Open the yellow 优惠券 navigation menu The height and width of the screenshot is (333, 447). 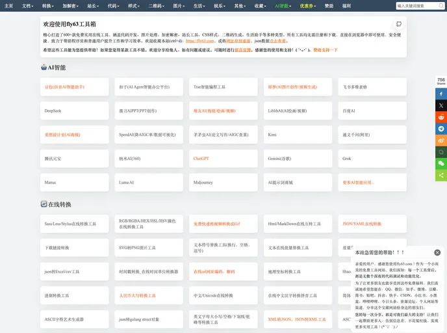tap(307, 6)
